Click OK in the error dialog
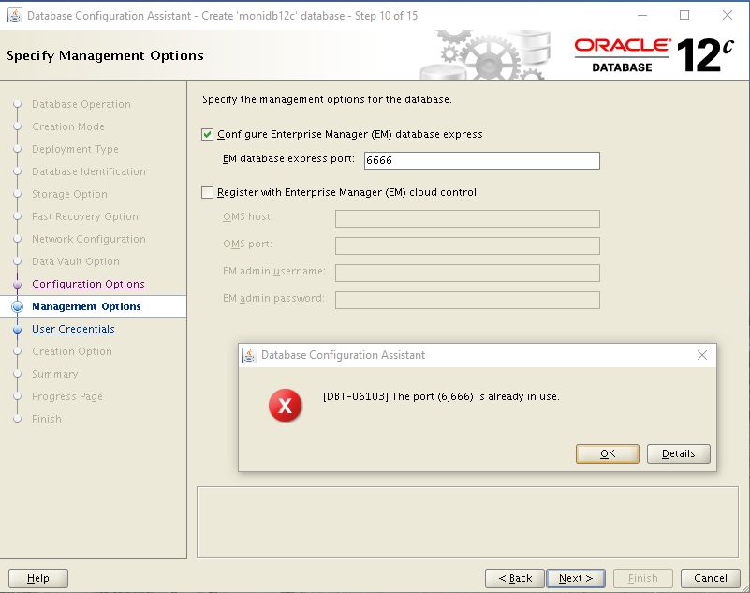This screenshot has height=593, width=750. tap(607, 453)
